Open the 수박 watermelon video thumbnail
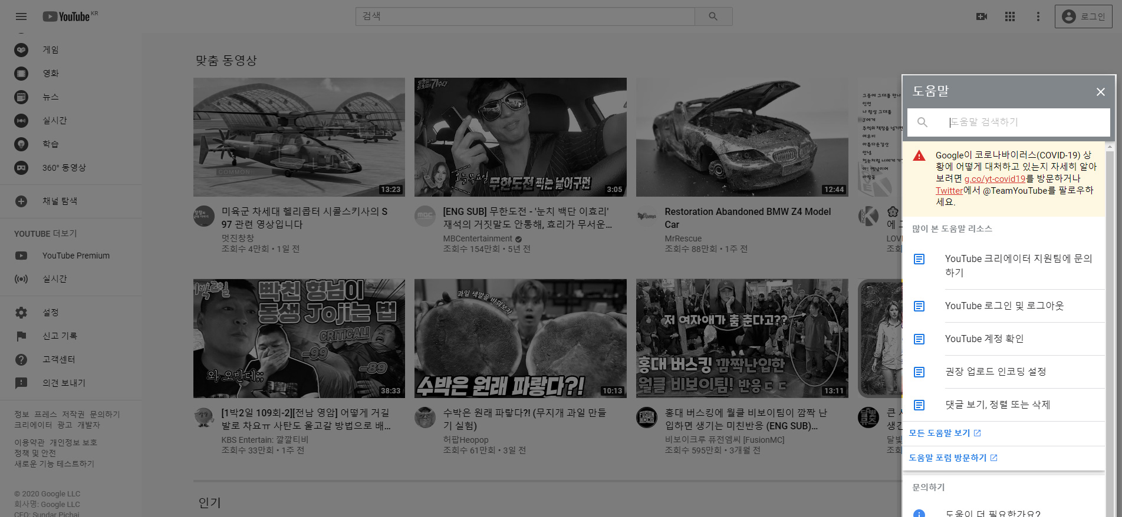The image size is (1122, 517). pos(521,339)
